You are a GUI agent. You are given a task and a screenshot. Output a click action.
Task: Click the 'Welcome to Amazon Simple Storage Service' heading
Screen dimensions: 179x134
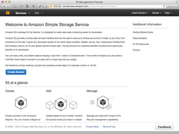[47, 24]
